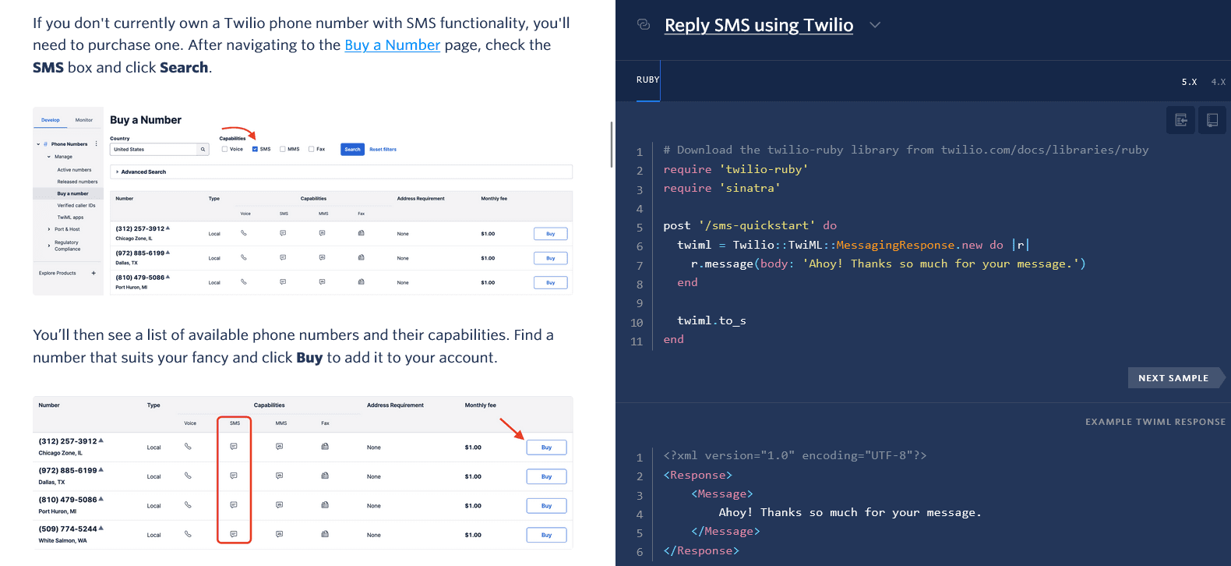Click the MMS icon for (509) 774-5244
This screenshot has width=1231, height=566.
pos(279,534)
